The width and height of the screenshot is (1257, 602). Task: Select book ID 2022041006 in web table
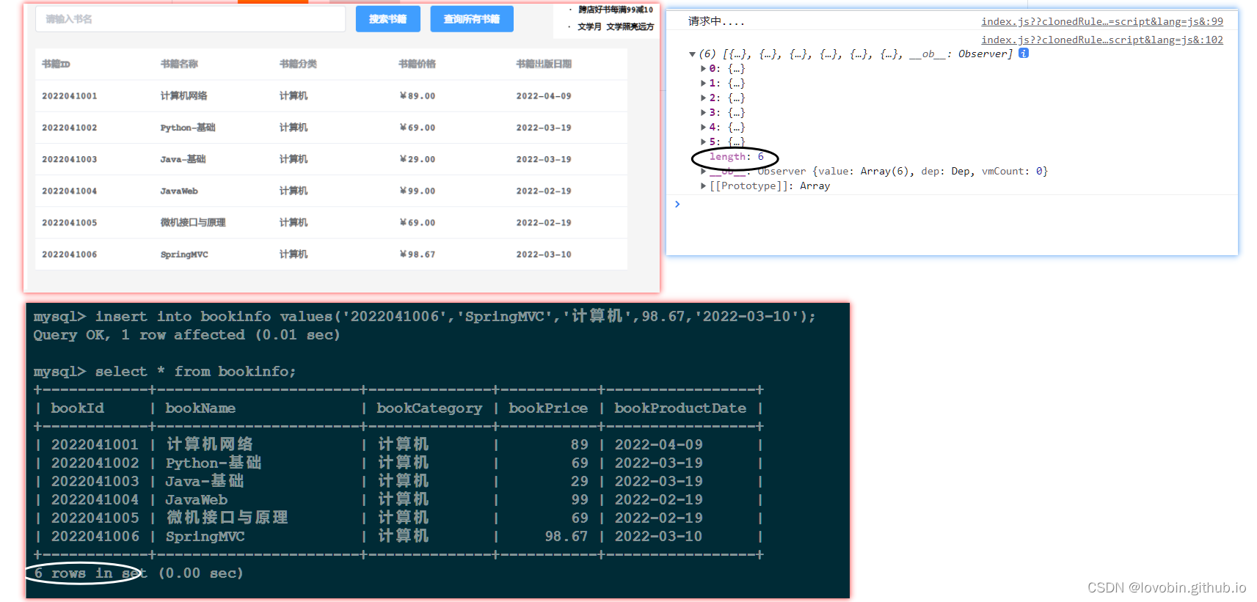(x=70, y=254)
